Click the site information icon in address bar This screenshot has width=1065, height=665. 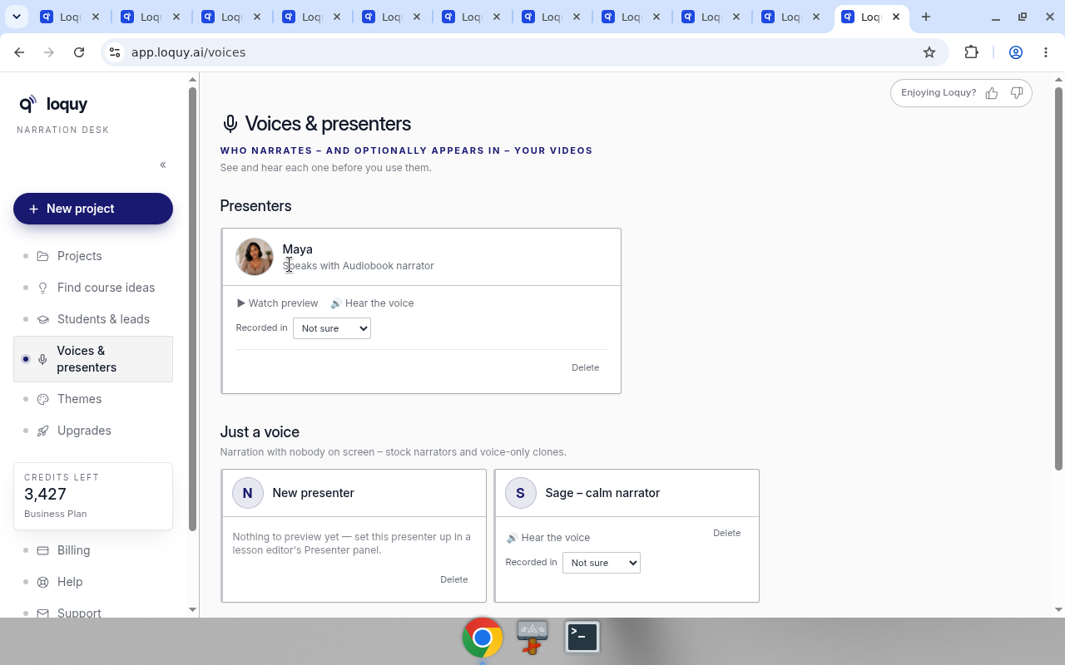click(115, 52)
